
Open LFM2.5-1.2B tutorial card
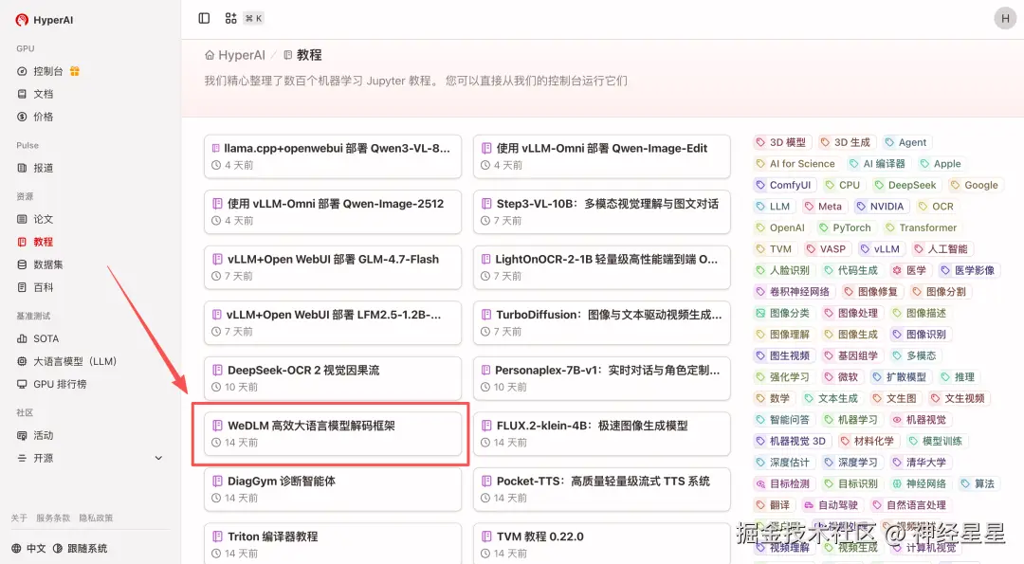pos(333,323)
